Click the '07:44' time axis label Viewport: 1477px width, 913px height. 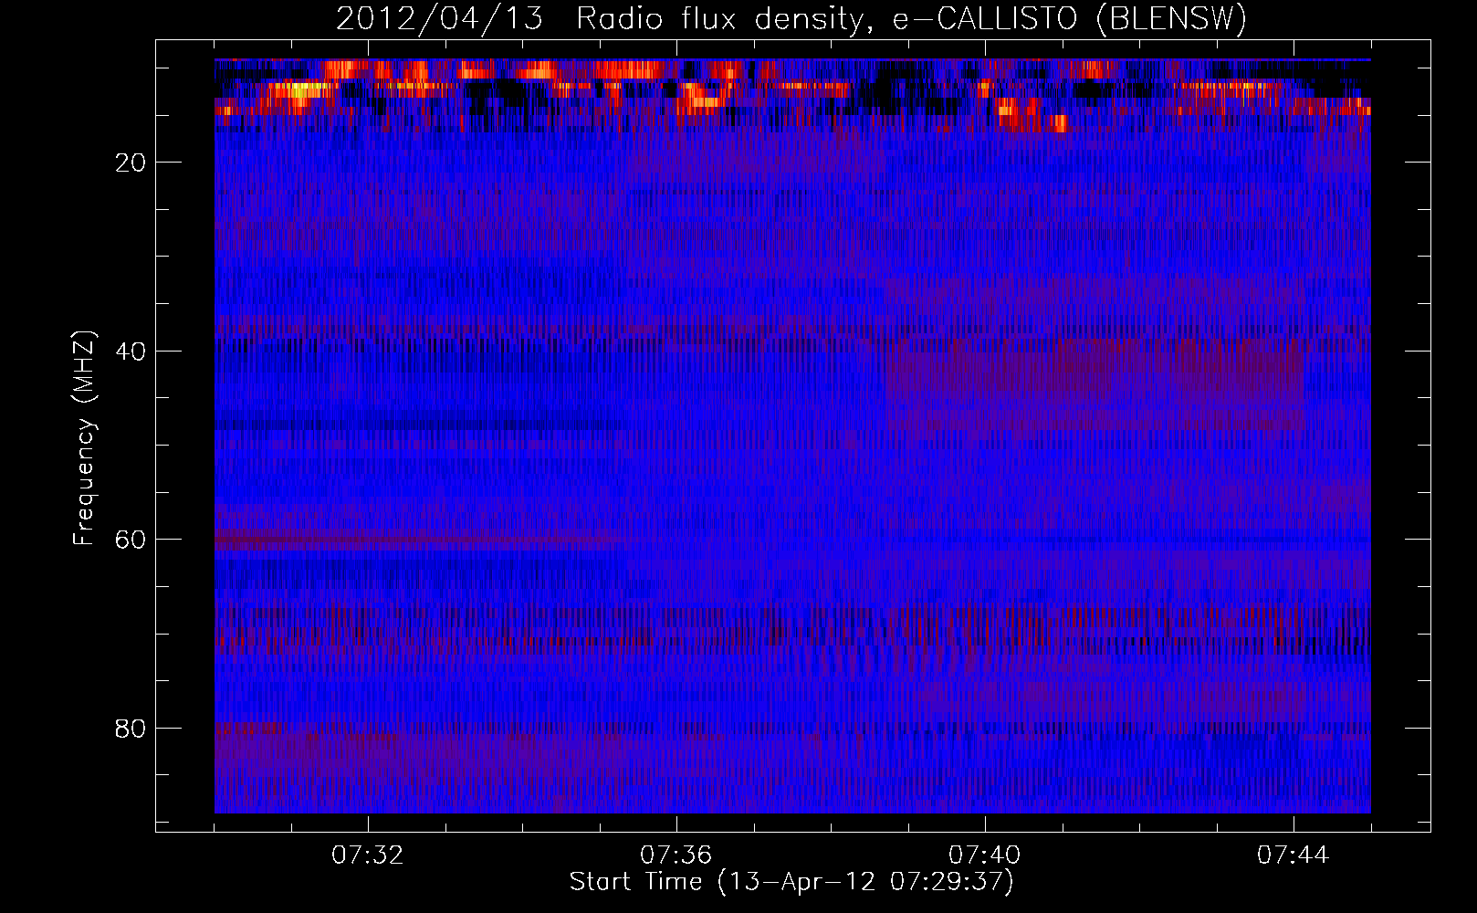(x=1293, y=855)
